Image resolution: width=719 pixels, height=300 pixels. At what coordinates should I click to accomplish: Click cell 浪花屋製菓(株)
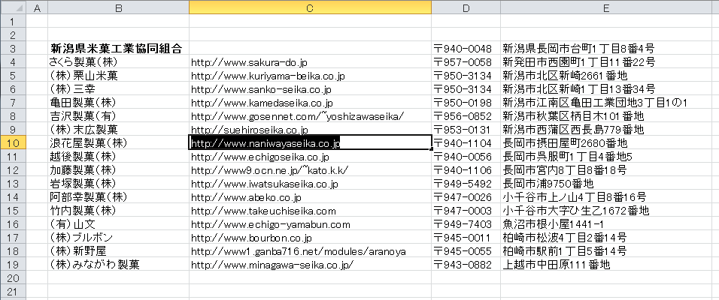click(x=118, y=143)
